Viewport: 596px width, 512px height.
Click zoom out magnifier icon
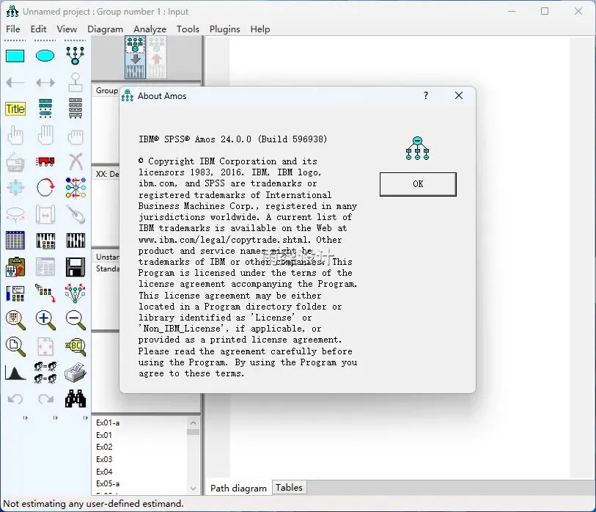pyautogui.click(x=76, y=320)
